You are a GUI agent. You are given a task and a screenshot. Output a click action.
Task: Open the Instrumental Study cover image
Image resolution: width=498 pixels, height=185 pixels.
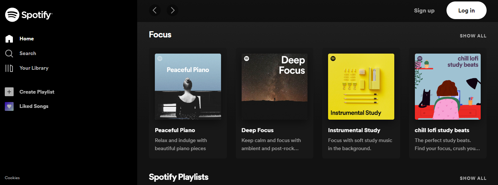pyautogui.click(x=361, y=87)
